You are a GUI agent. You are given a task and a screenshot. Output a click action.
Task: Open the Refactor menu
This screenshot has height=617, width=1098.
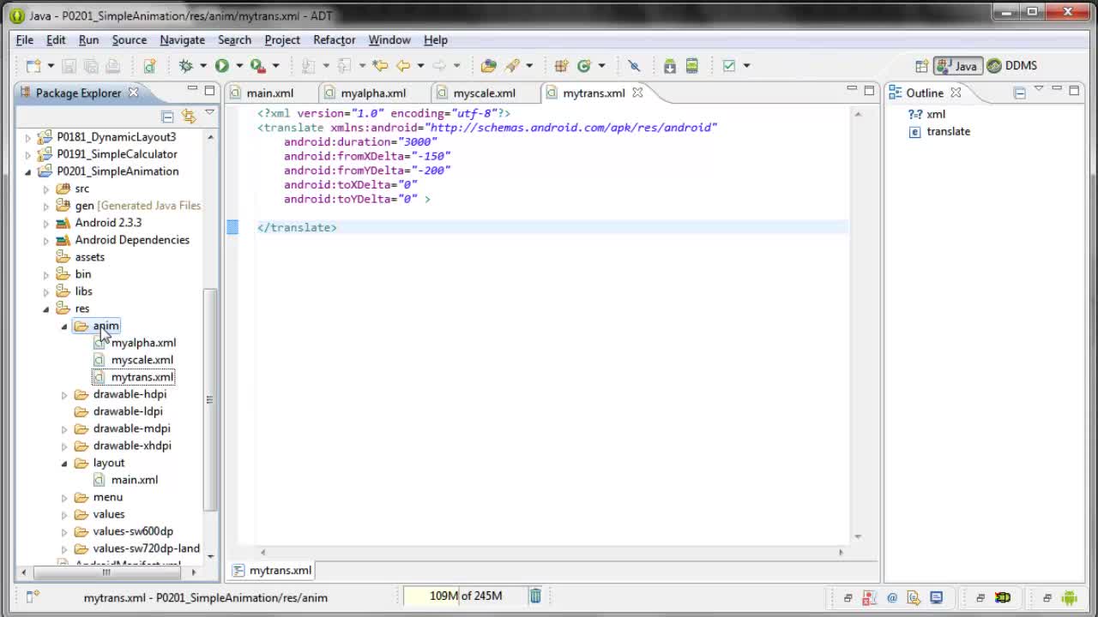(334, 40)
